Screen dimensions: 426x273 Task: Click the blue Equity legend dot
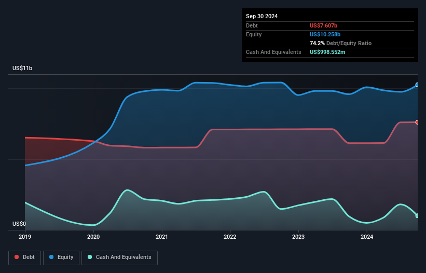coord(51,257)
